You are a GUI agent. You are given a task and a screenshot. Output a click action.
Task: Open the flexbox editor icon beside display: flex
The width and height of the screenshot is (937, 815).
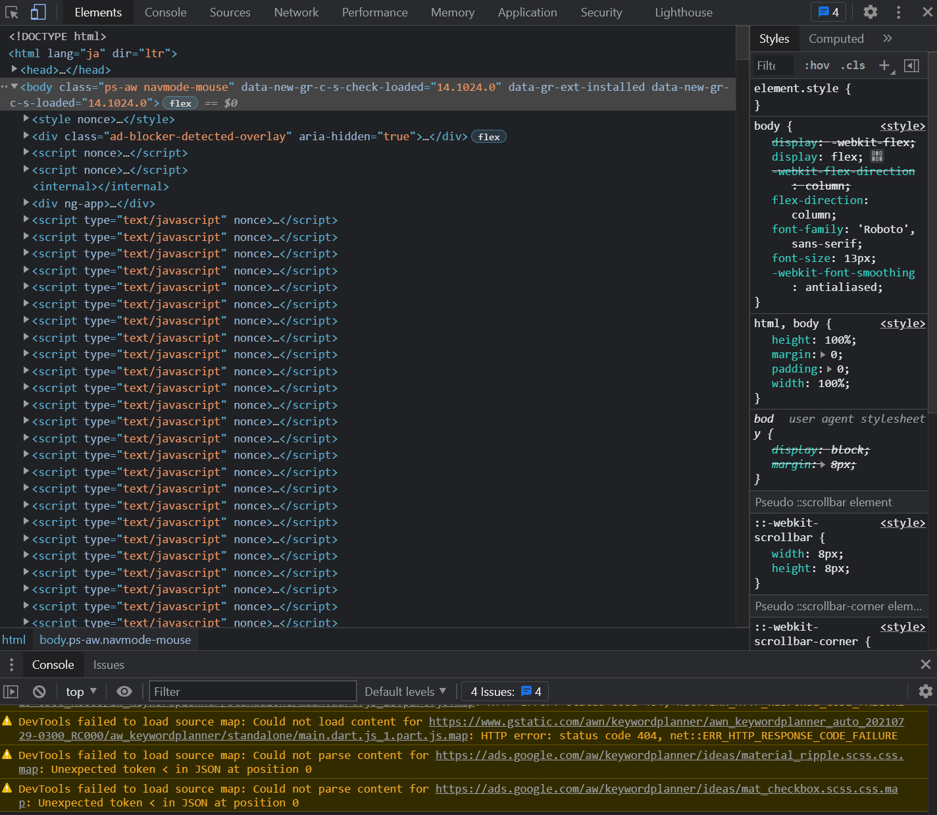click(877, 156)
